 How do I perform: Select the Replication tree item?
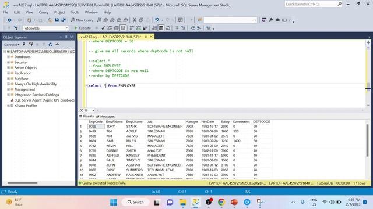[x=23, y=73]
